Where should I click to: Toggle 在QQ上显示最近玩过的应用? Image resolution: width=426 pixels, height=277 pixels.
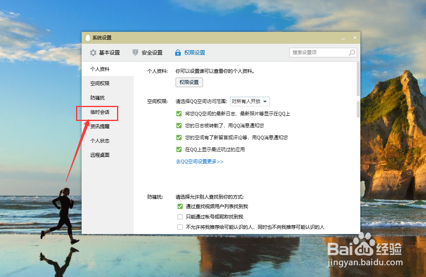[179, 150]
